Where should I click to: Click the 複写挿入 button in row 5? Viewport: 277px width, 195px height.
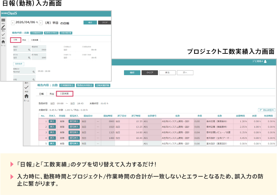click(74, 144)
